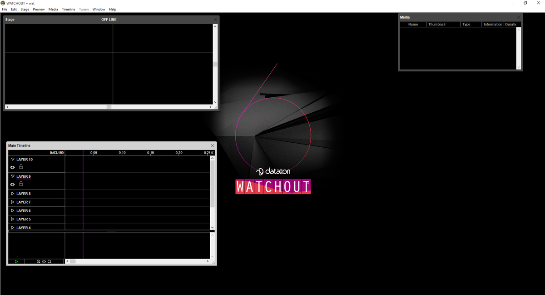This screenshot has width=545, height=295.
Task: Open the Stage menu
Action: point(25,9)
